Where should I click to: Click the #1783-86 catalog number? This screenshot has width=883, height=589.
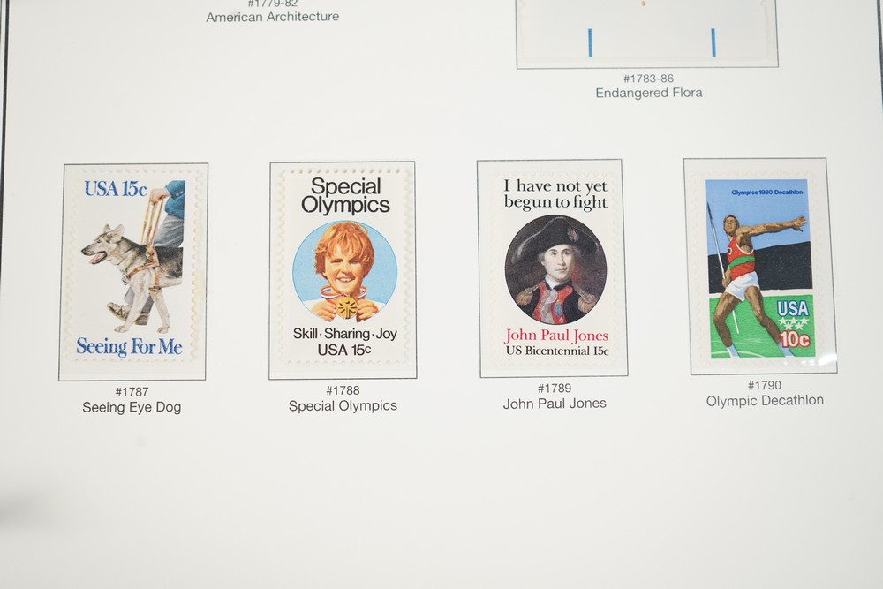[648, 79]
